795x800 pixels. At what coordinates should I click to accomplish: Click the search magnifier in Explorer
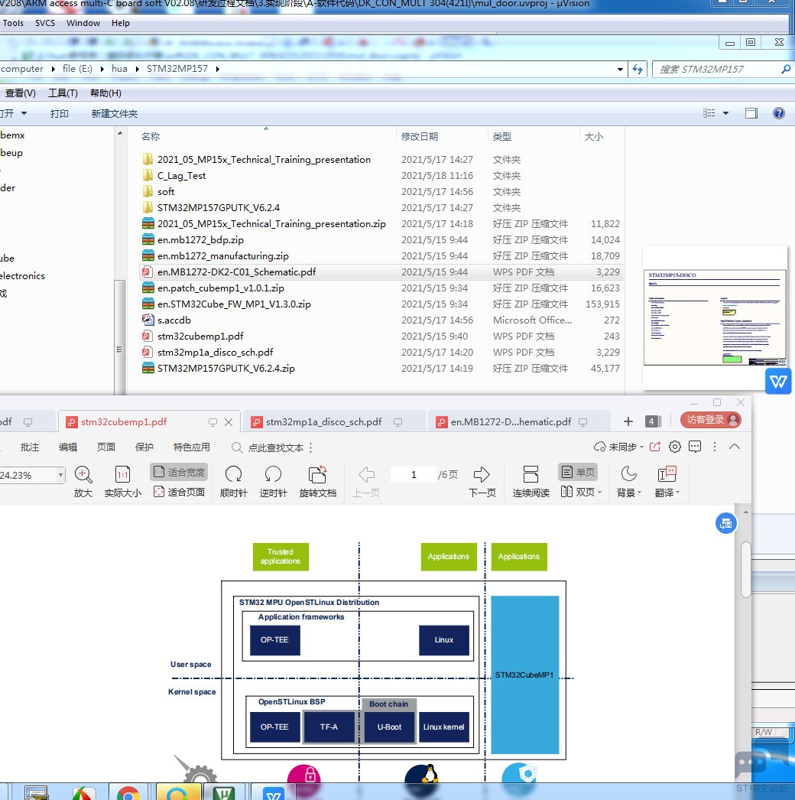(786, 69)
